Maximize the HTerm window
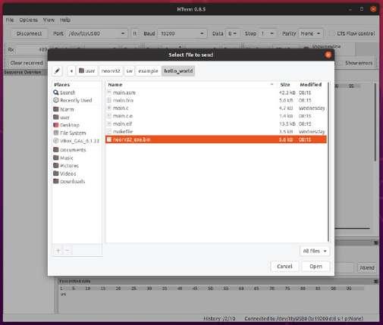 [x=362, y=9]
